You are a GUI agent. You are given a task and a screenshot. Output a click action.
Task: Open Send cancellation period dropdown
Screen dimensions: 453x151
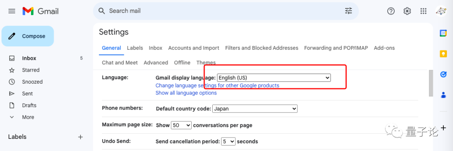[x=228, y=141]
